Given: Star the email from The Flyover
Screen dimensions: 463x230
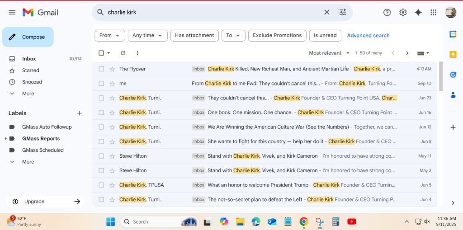Looking at the screenshot, I should click(x=112, y=69).
